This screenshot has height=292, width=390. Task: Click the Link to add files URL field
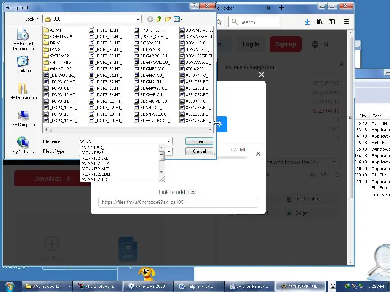[x=178, y=202]
